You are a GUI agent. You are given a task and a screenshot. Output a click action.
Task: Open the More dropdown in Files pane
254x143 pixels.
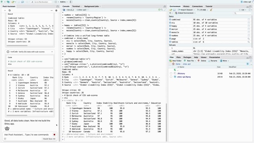[224, 61]
